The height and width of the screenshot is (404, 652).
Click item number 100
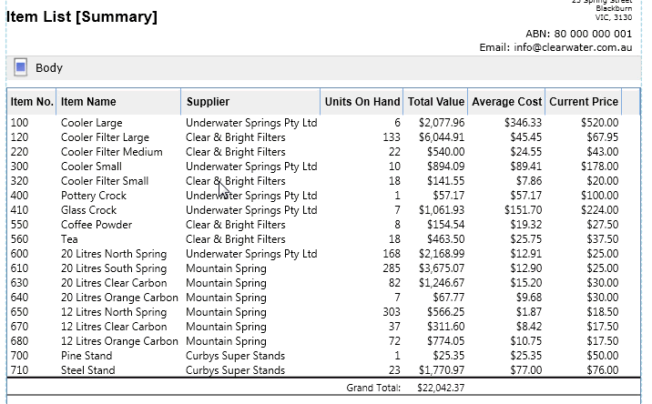pyautogui.click(x=19, y=123)
